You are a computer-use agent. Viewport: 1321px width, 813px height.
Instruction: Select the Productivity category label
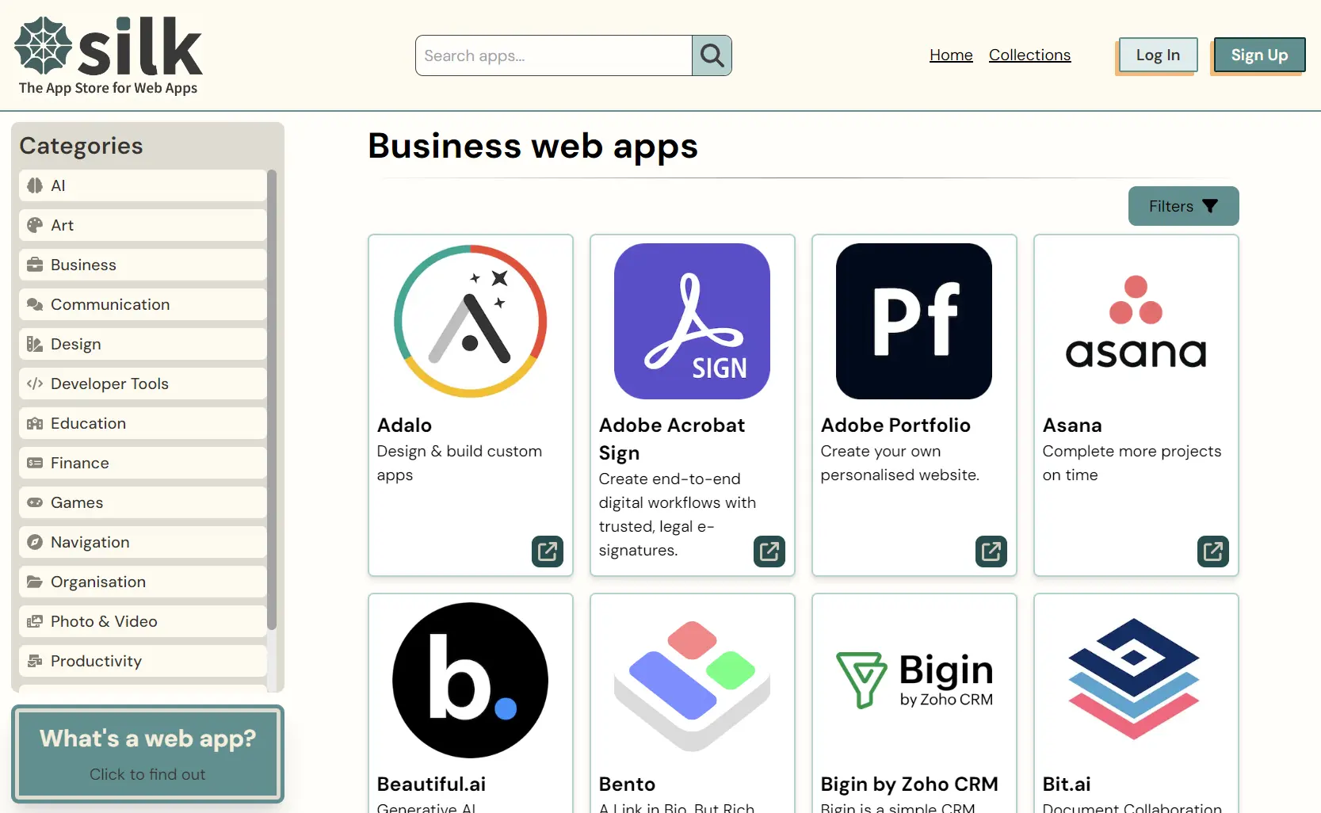tap(96, 661)
